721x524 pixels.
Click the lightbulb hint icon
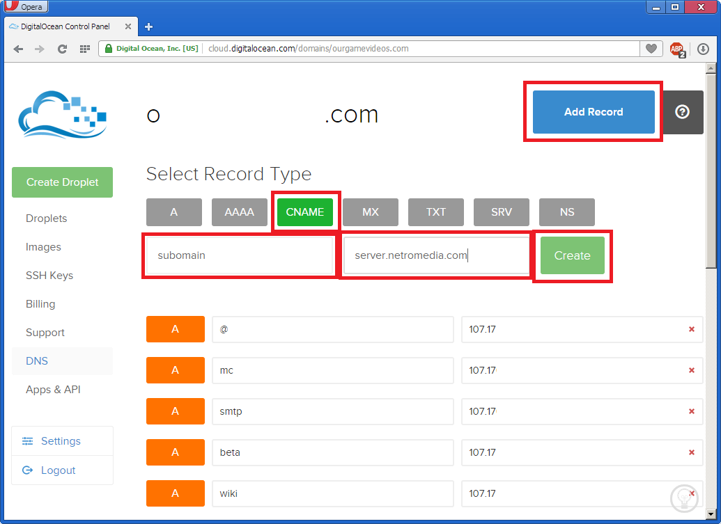(x=684, y=498)
